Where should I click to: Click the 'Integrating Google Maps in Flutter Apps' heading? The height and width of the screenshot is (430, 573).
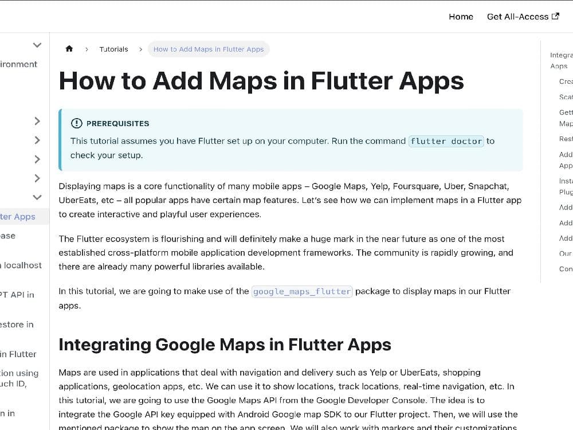pyautogui.click(x=225, y=345)
